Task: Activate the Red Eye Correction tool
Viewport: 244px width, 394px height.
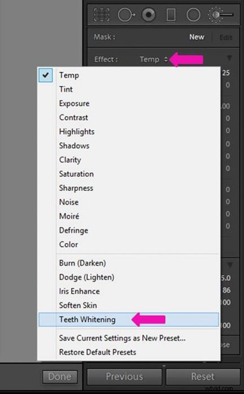Action: click(x=149, y=15)
